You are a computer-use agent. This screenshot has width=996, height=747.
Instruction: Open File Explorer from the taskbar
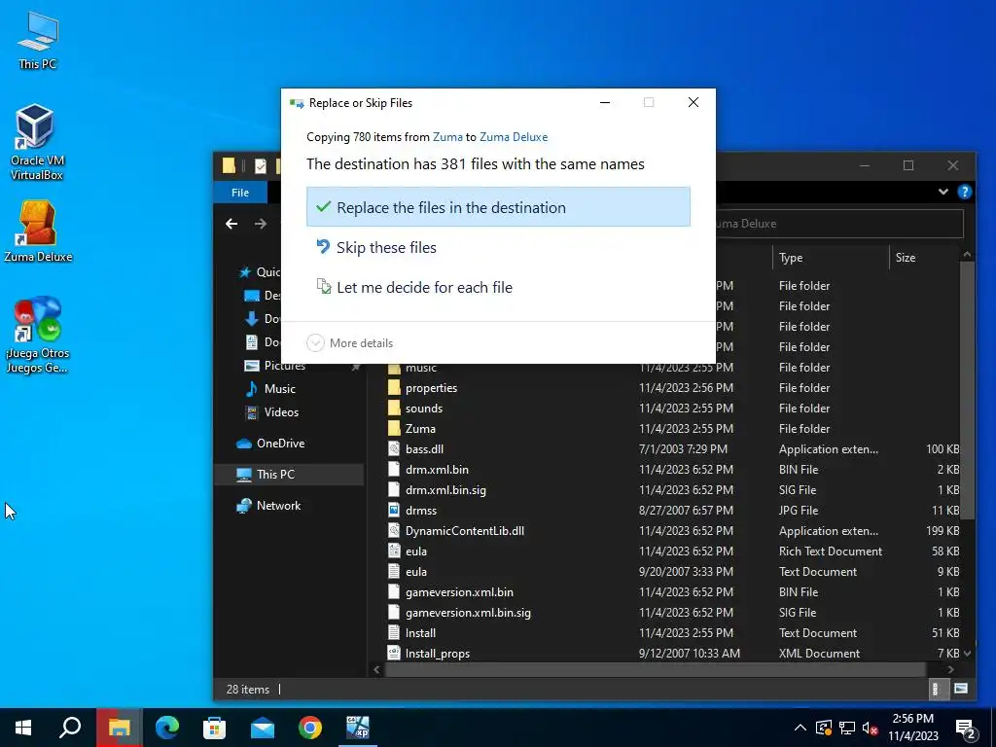pos(119,728)
